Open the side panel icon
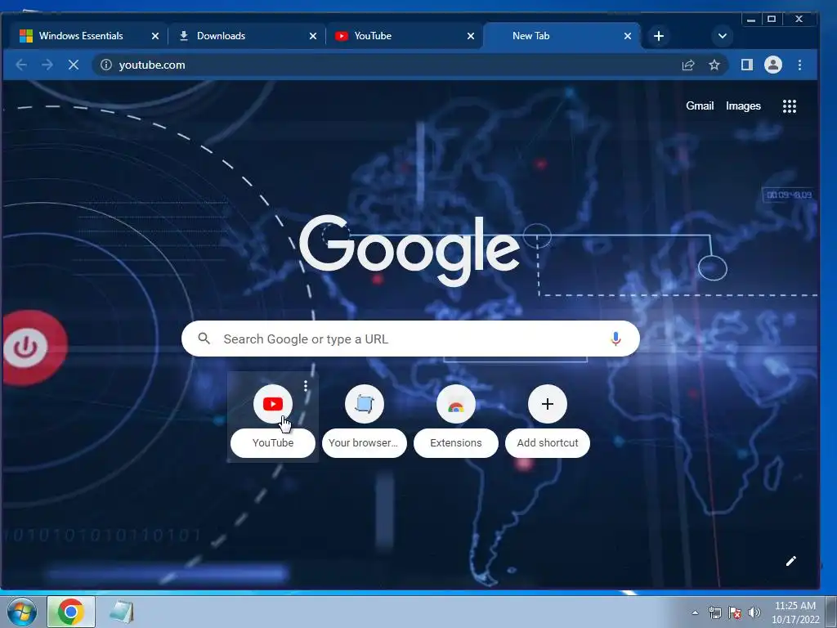Image resolution: width=837 pixels, height=628 pixels. click(x=747, y=65)
